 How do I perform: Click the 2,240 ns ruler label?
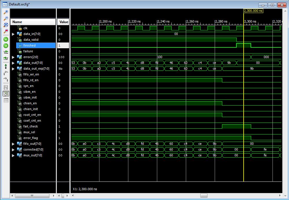164,21
